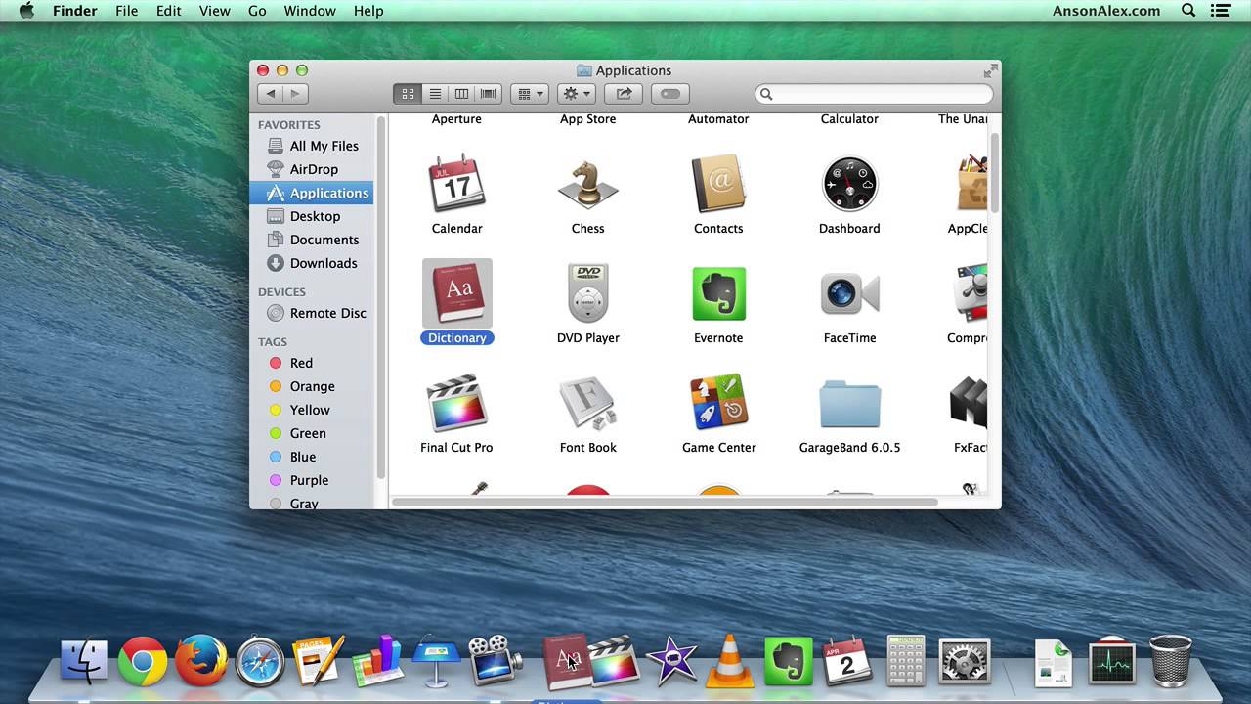The width and height of the screenshot is (1251, 704).
Task: Open the Arrange items dropdown
Action: pos(529,93)
